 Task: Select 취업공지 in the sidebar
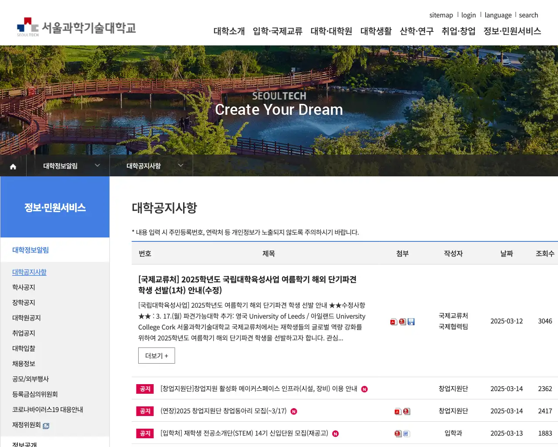24,333
